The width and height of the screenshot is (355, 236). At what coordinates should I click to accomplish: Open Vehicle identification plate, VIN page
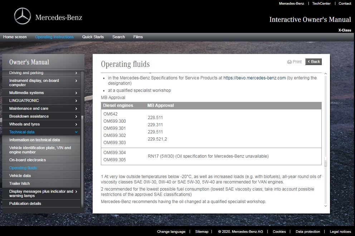(x=41, y=150)
